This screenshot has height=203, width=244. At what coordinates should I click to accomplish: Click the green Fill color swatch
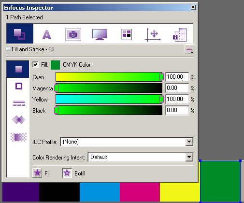[55, 65]
